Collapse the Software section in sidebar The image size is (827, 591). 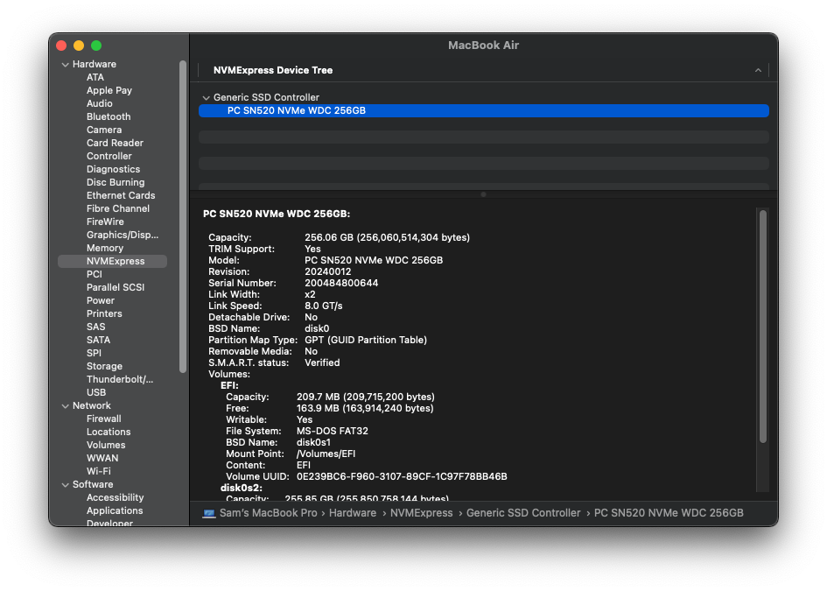pyautogui.click(x=66, y=484)
